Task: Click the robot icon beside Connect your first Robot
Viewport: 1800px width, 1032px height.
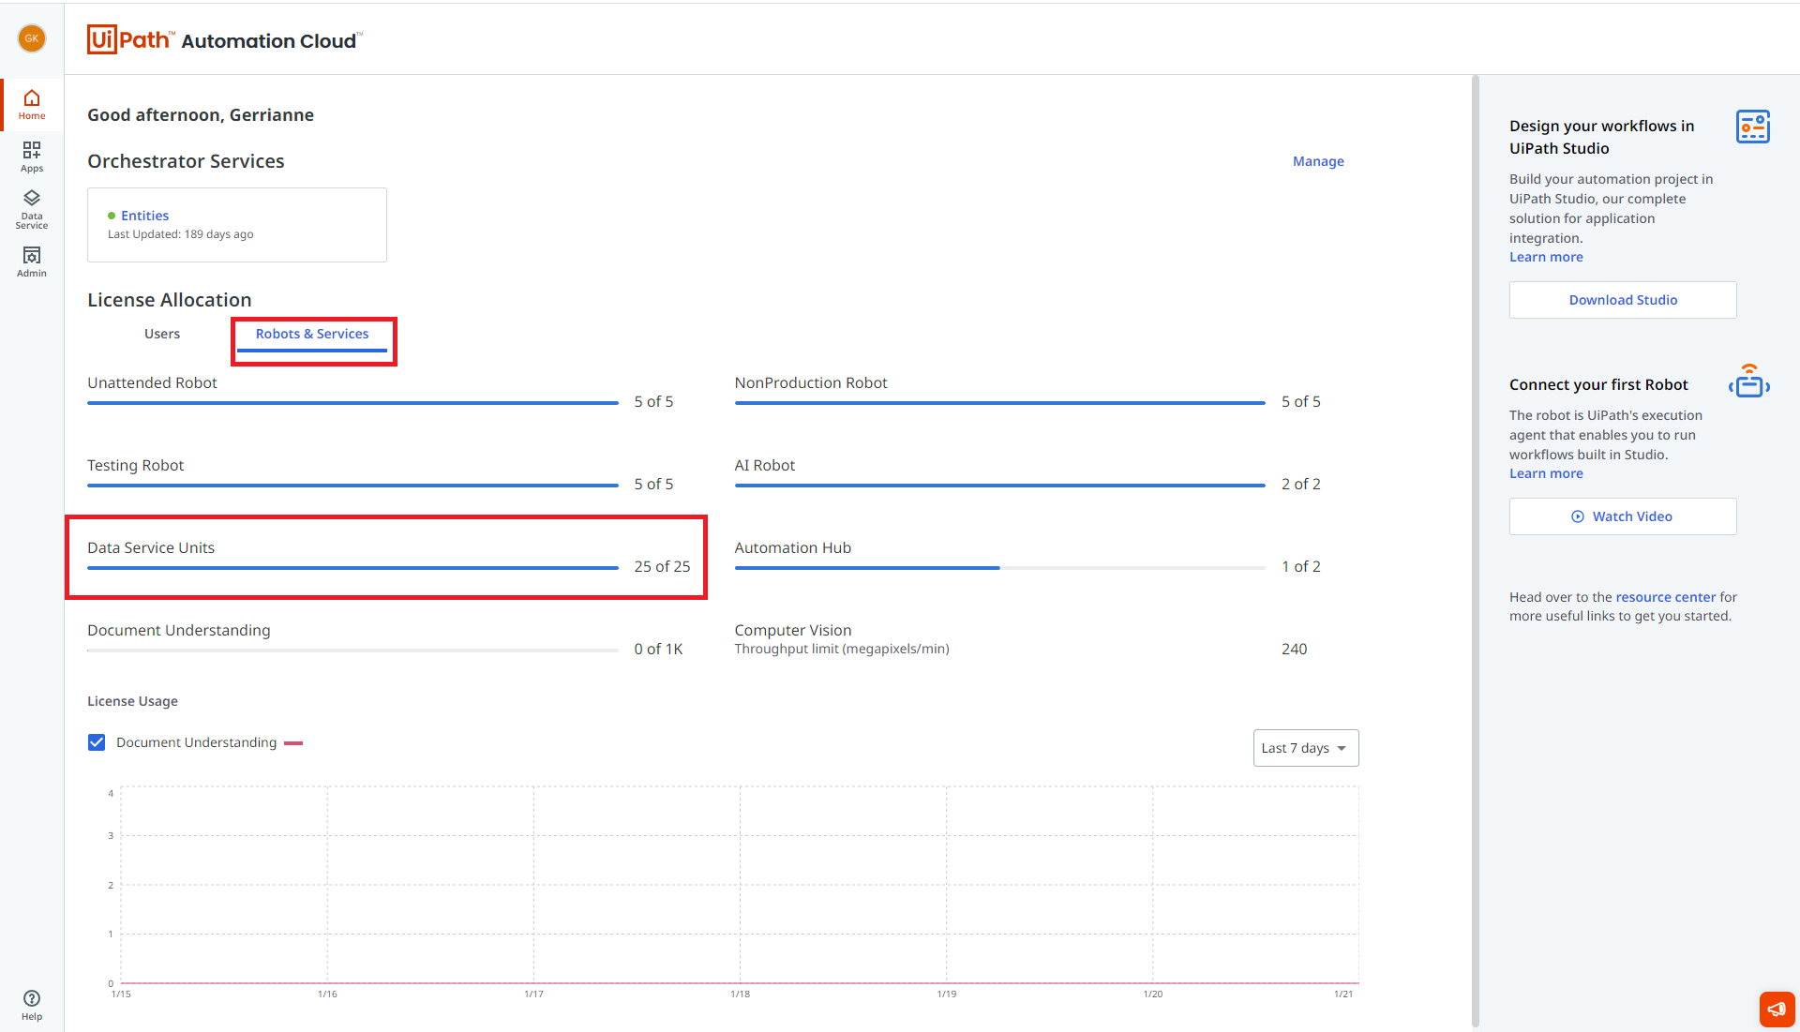Action: pos(1749,381)
